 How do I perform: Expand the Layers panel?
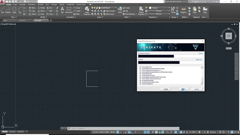point(100,17)
